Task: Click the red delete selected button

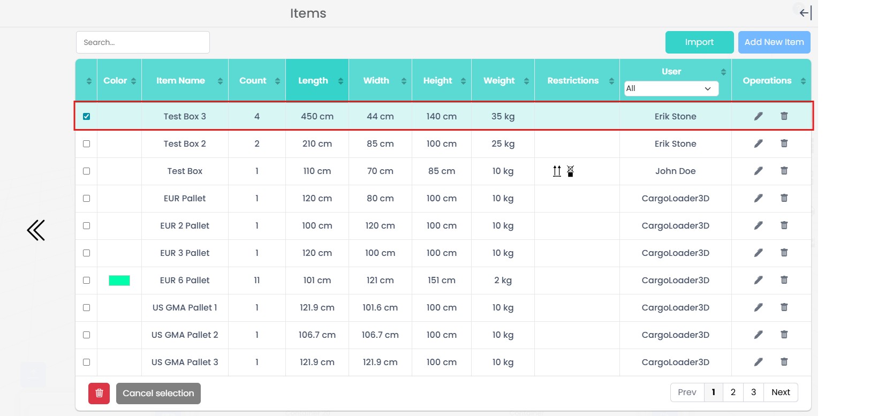Action: [99, 394]
